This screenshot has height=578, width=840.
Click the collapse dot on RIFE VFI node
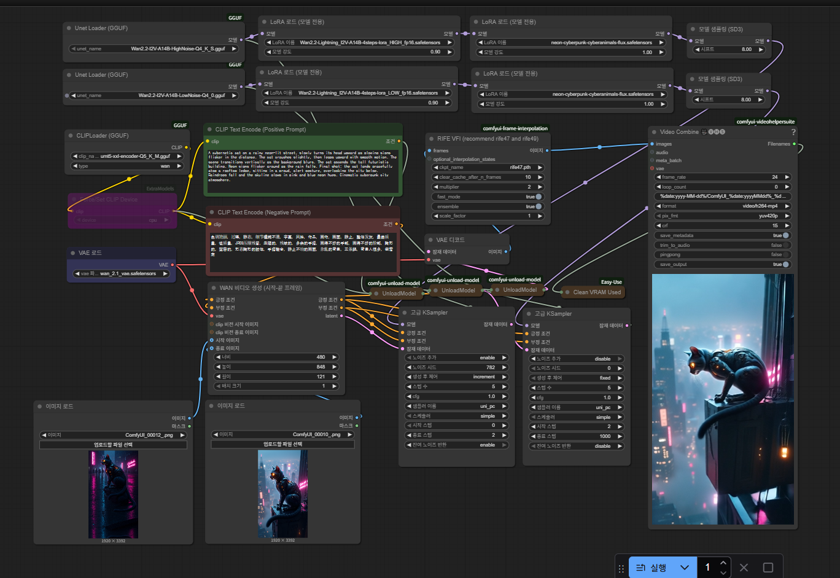pos(431,139)
